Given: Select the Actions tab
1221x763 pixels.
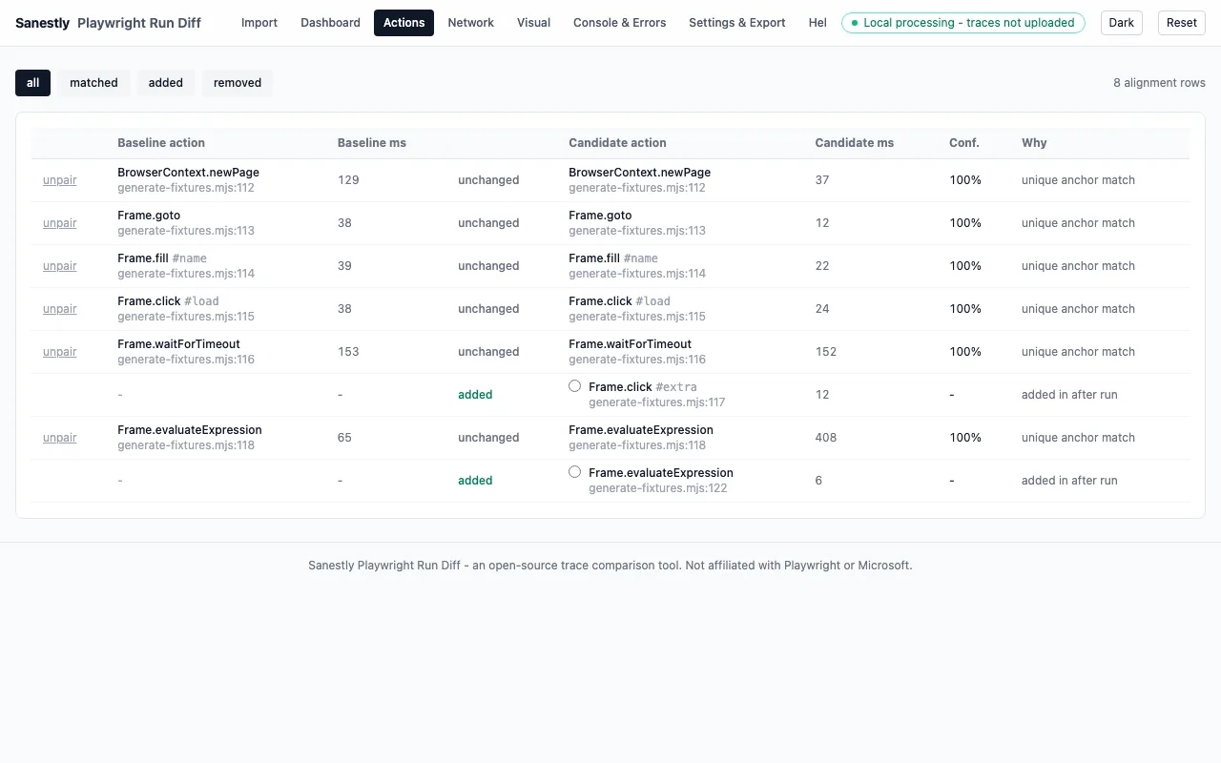Looking at the screenshot, I should 404,23.
